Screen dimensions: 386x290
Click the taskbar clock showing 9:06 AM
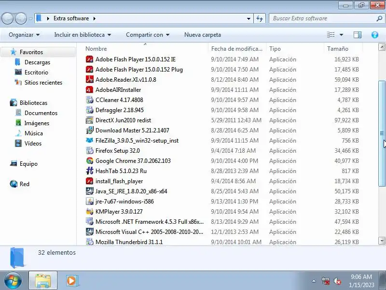coord(361,281)
